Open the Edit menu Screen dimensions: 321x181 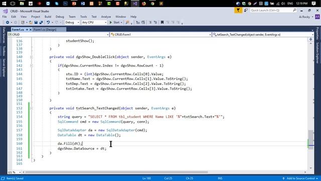14,17
